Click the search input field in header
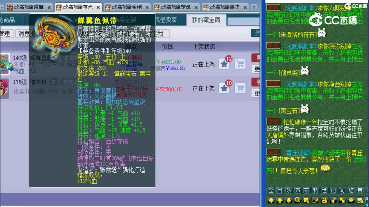 pos(244,21)
